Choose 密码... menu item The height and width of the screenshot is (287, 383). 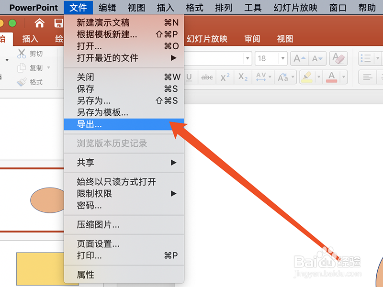click(x=124, y=206)
